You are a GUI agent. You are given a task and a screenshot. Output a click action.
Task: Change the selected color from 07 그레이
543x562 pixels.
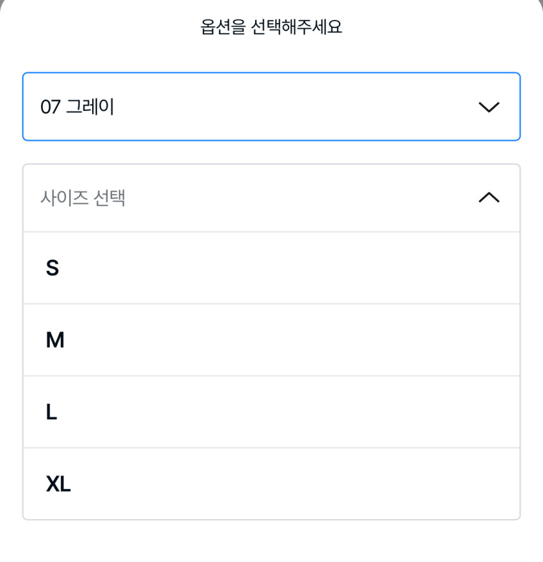[x=271, y=107]
